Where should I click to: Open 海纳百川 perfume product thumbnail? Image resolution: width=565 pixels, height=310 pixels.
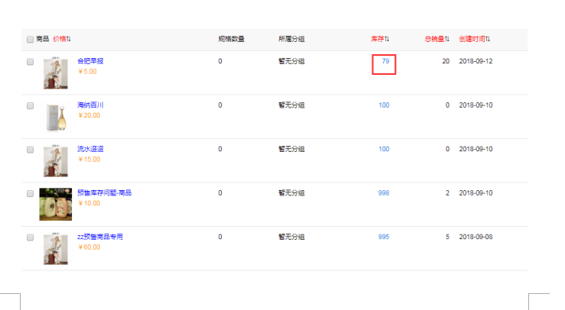tap(57, 117)
